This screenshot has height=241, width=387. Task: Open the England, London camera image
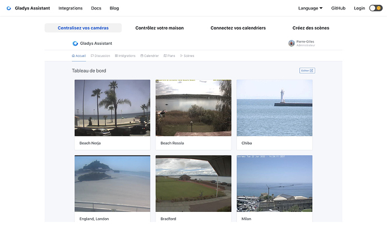(x=112, y=183)
